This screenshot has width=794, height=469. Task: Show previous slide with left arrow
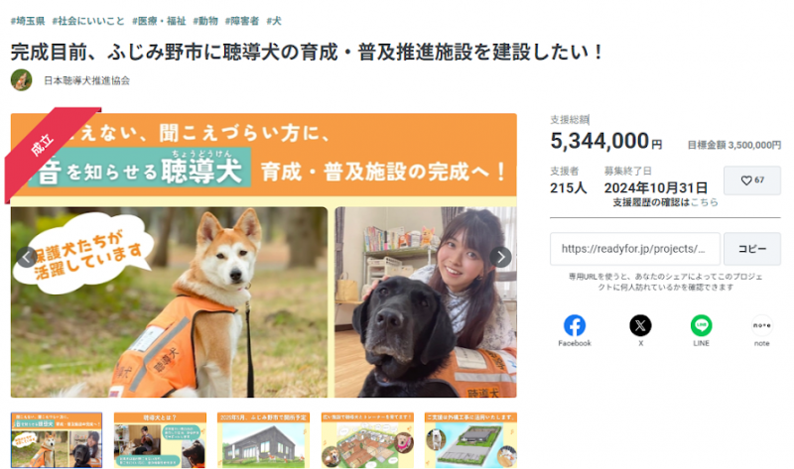coord(27,257)
